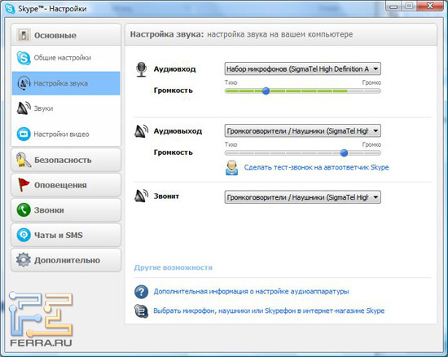
Task: Open the Аудиовыход speakers device dropdown
Action: coord(302,131)
